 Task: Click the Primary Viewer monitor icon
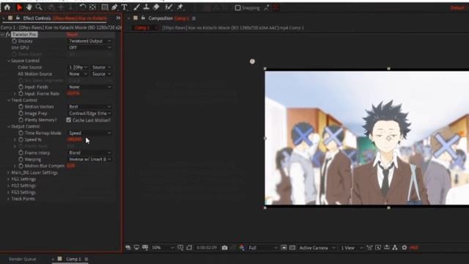[x=137, y=248]
